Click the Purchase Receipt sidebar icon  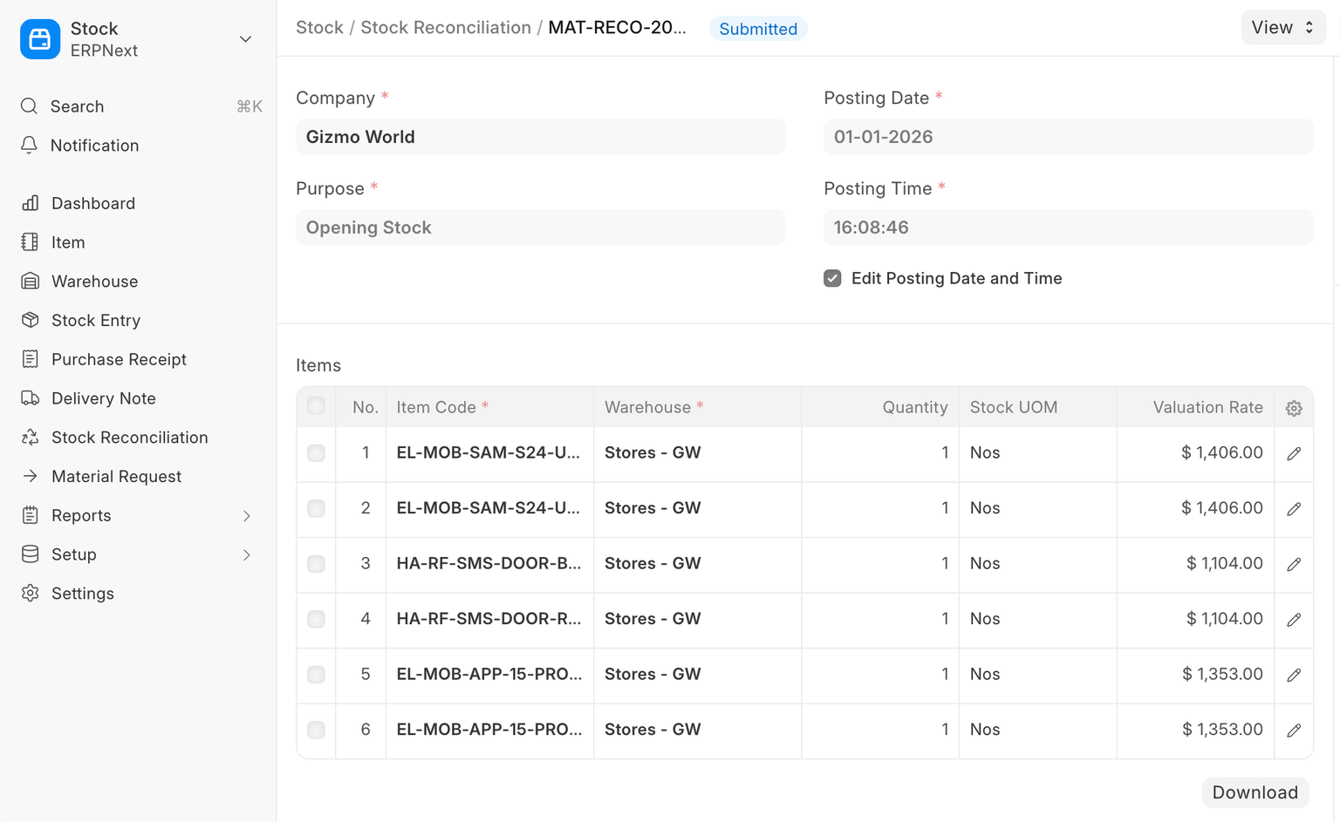pyautogui.click(x=31, y=359)
